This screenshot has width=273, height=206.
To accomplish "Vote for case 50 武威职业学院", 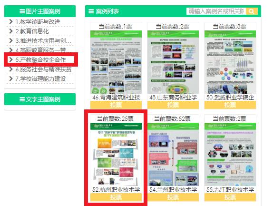I will pyautogui.click(x=230, y=105).
